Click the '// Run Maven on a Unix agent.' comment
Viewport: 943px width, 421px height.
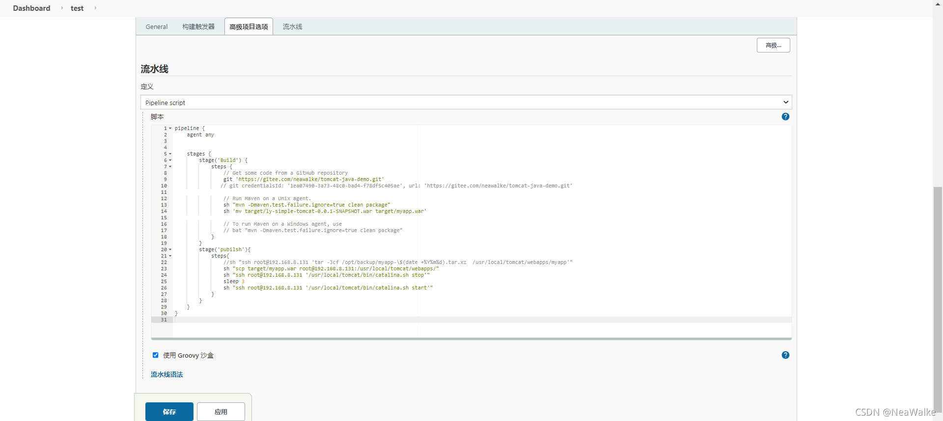tap(267, 199)
